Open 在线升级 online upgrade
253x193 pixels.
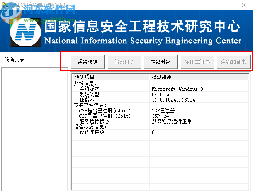[161, 62]
